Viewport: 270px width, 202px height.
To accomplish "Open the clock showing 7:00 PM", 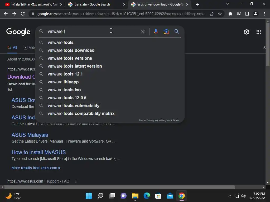I will click(x=257, y=196).
